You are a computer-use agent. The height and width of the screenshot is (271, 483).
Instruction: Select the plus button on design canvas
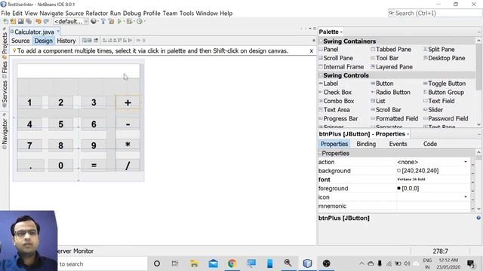pyautogui.click(x=128, y=102)
